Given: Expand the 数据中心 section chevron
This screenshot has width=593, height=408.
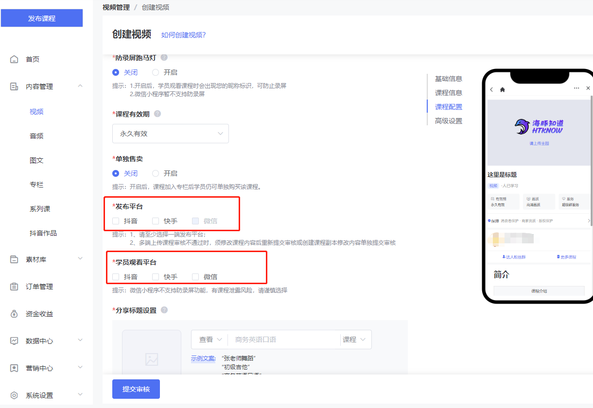Looking at the screenshot, I should (80, 340).
